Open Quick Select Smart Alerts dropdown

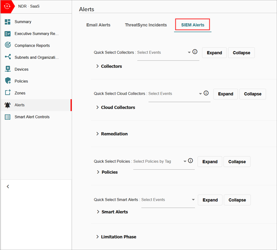(x=168, y=200)
